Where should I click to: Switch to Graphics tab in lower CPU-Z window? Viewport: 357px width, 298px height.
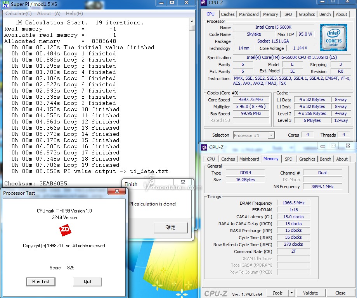pos(307,159)
